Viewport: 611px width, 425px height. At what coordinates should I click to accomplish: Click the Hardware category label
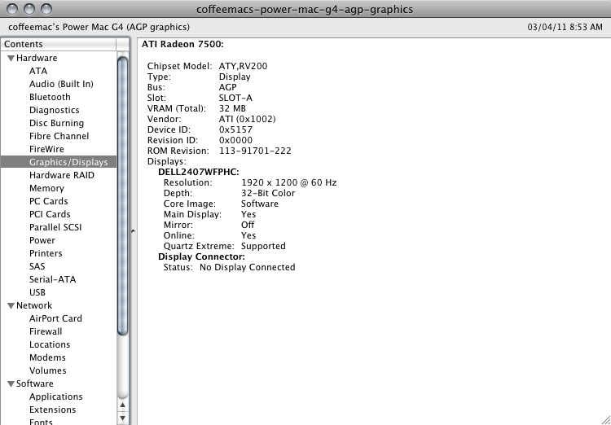tap(37, 58)
